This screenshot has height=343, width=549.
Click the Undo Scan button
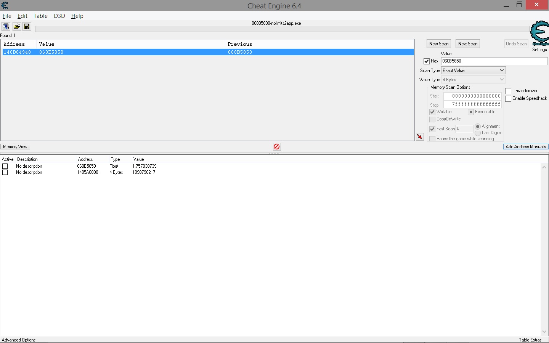(516, 44)
